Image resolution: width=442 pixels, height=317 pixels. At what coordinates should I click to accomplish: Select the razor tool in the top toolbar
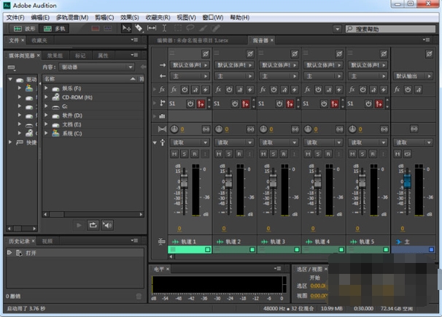click(x=139, y=28)
